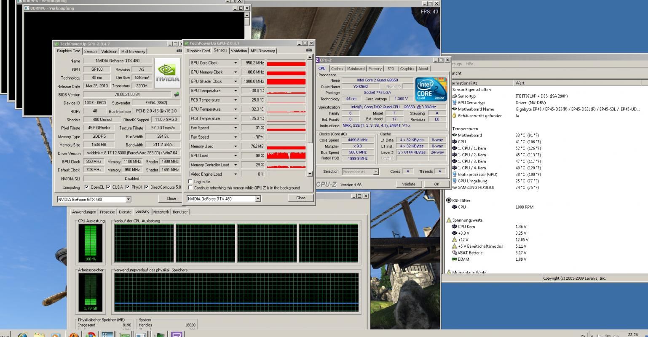Open the GPU Core Clock sensor dropdown
648x337 pixels.
pos(236,63)
